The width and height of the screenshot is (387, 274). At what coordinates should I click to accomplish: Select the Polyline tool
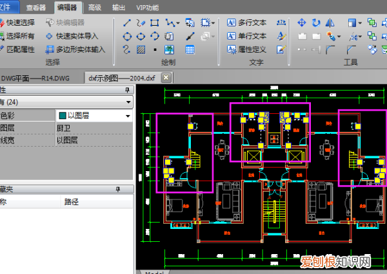click(x=170, y=23)
